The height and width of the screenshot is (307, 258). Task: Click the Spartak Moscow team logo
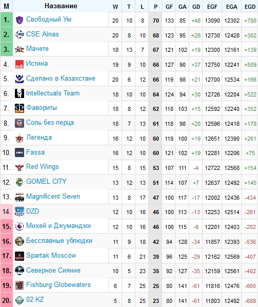click(19, 256)
